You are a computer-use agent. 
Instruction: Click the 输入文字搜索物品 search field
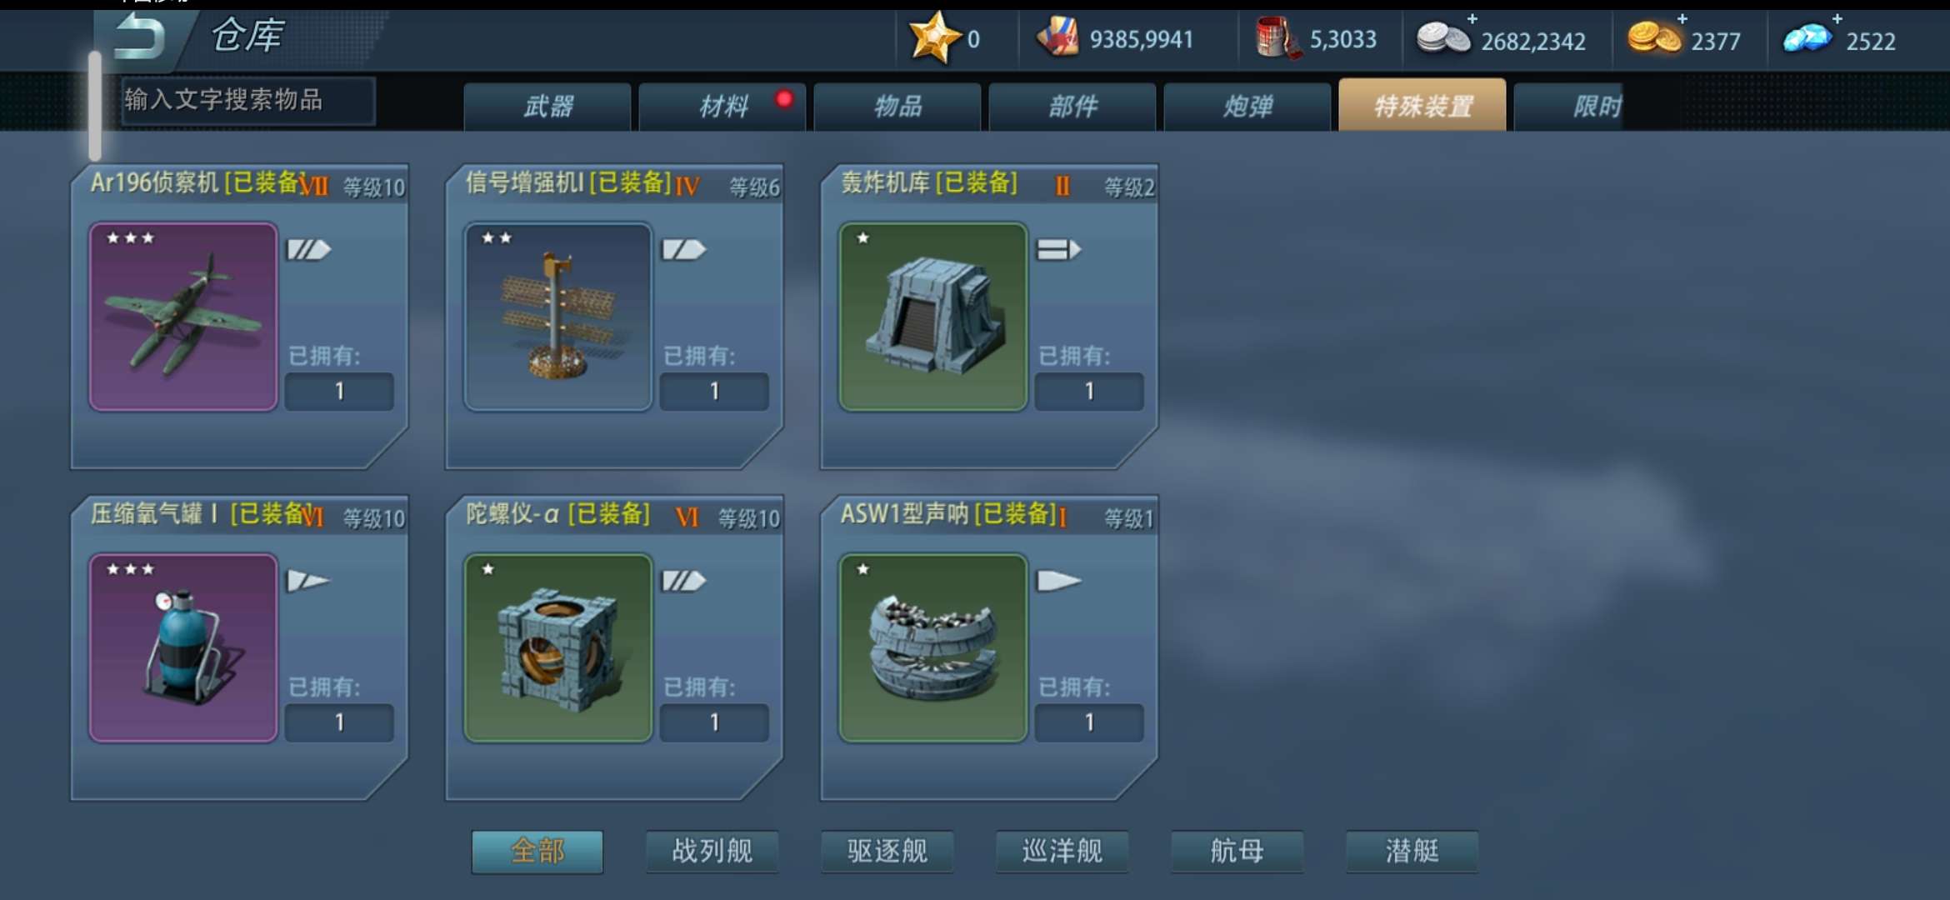pyautogui.click(x=248, y=101)
